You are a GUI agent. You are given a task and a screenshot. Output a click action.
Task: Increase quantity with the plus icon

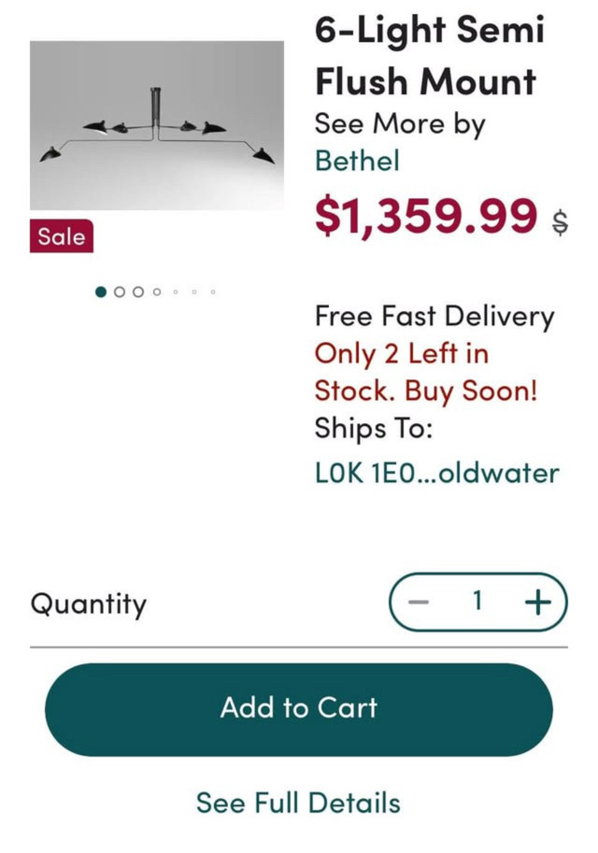pyautogui.click(x=537, y=603)
